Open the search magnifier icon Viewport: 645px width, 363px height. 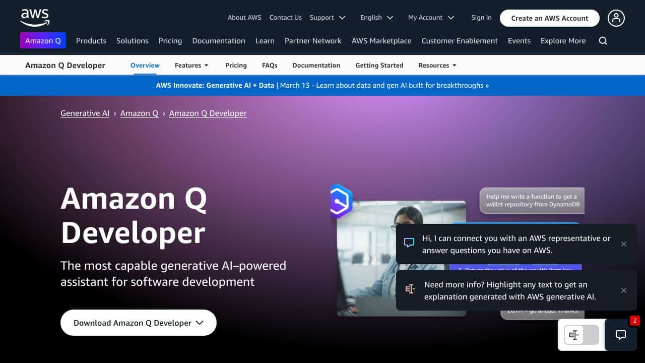point(603,41)
